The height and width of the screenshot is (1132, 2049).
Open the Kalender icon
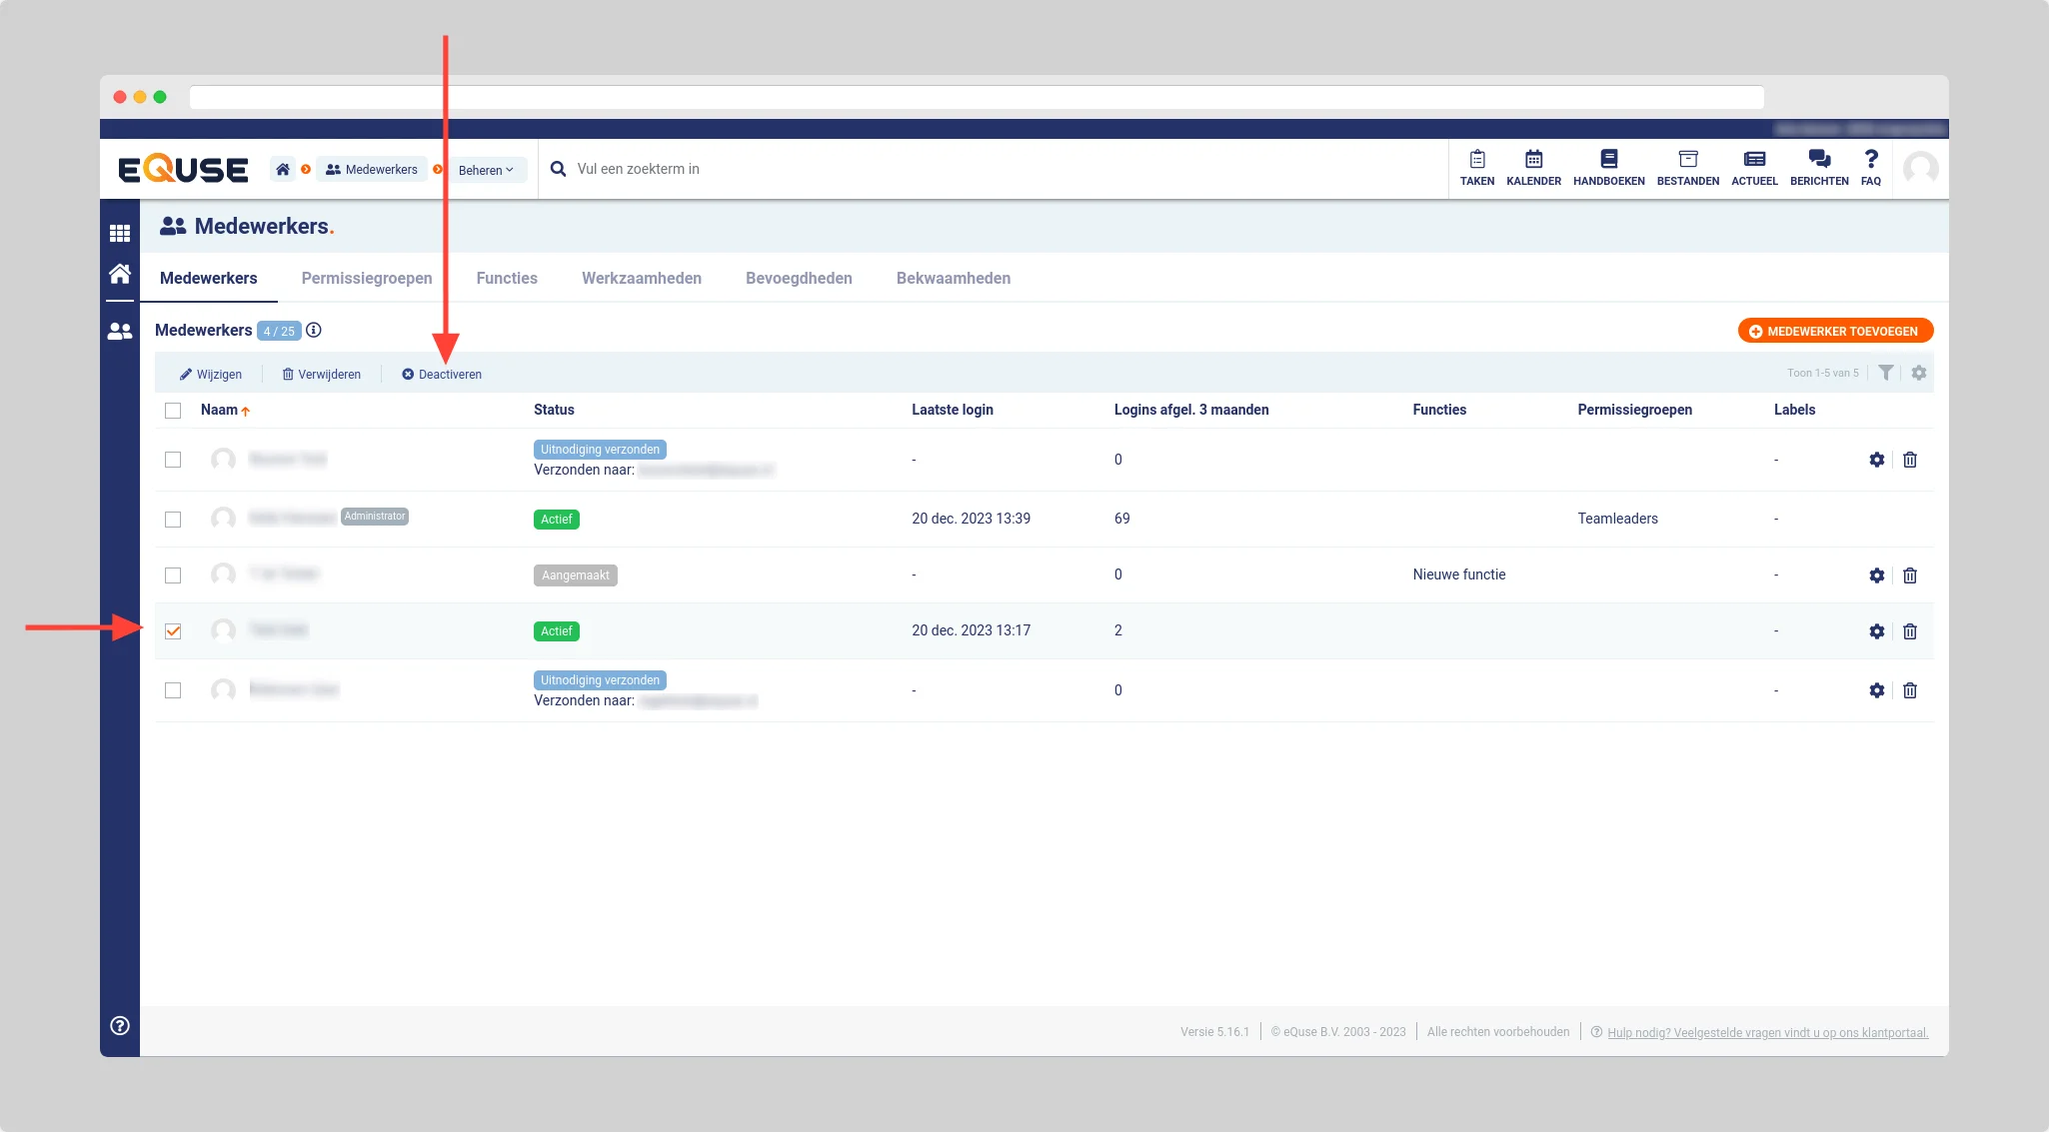[1533, 160]
